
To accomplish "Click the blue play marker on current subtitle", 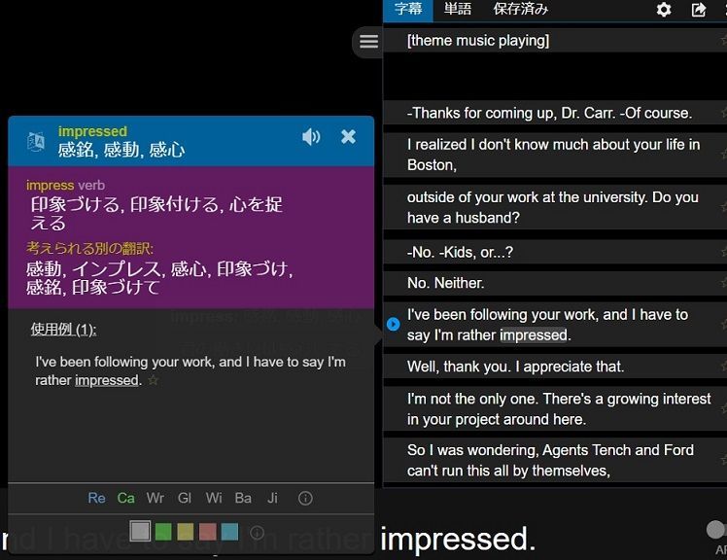I will tap(394, 324).
